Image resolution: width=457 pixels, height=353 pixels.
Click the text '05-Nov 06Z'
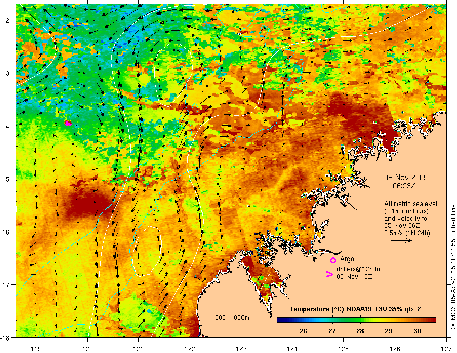coord(402,226)
